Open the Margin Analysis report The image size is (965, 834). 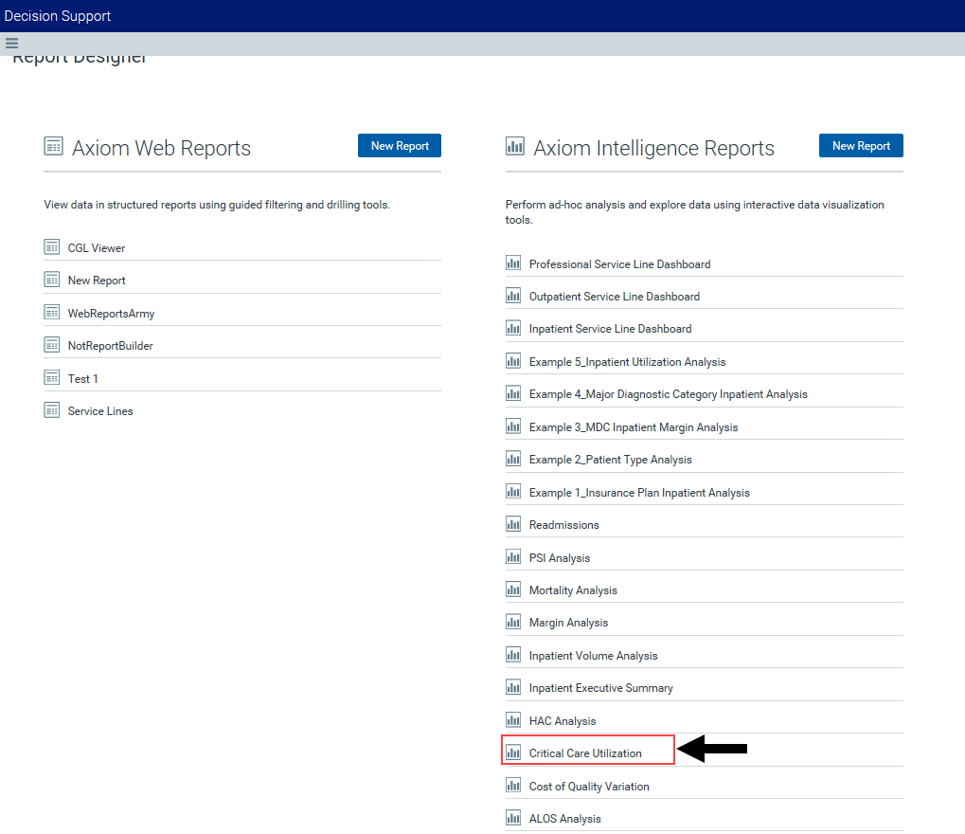[568, 623]
